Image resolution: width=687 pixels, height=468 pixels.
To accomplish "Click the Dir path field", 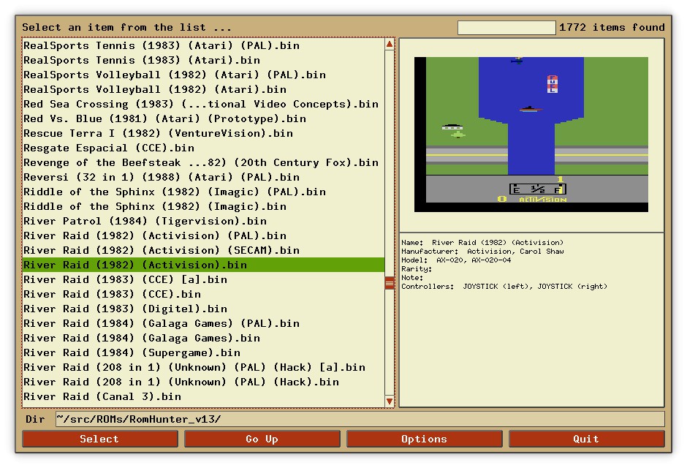I will [x=360, y=419].
